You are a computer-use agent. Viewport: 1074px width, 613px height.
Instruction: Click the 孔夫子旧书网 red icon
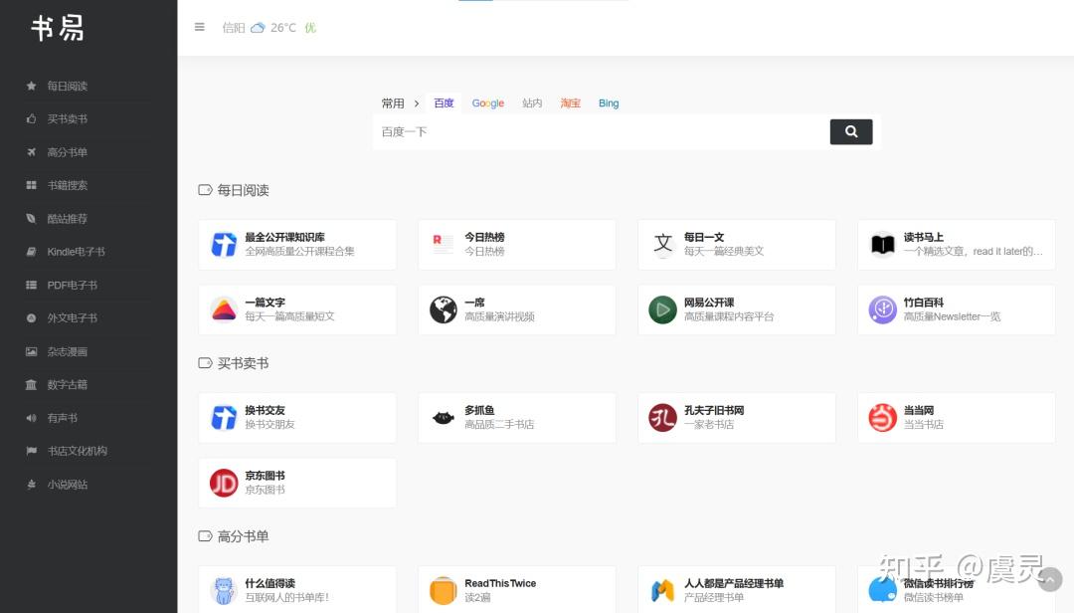point(662,418)
